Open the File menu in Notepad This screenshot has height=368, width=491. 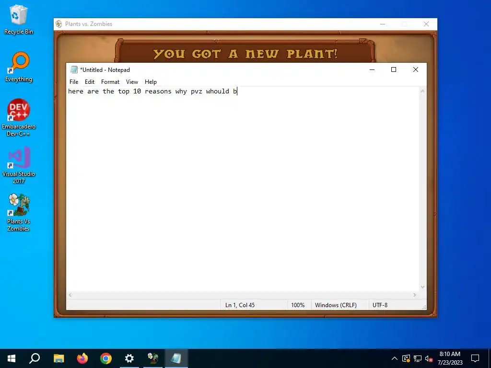74,81
